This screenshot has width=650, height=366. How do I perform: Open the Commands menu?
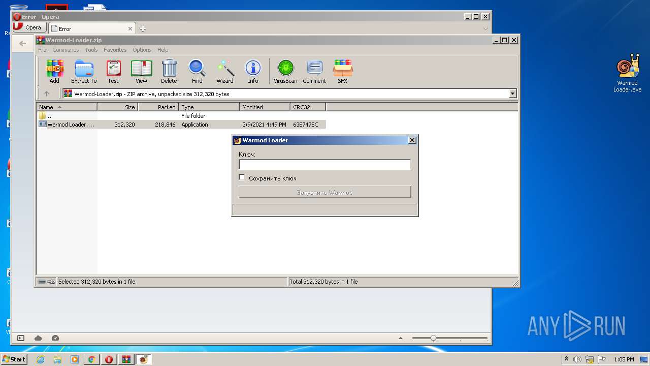66,50
